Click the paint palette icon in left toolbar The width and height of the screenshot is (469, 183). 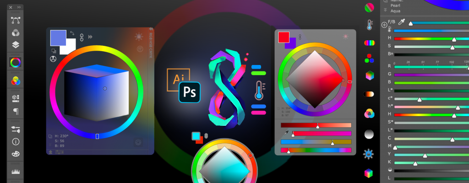coord(16,154)
